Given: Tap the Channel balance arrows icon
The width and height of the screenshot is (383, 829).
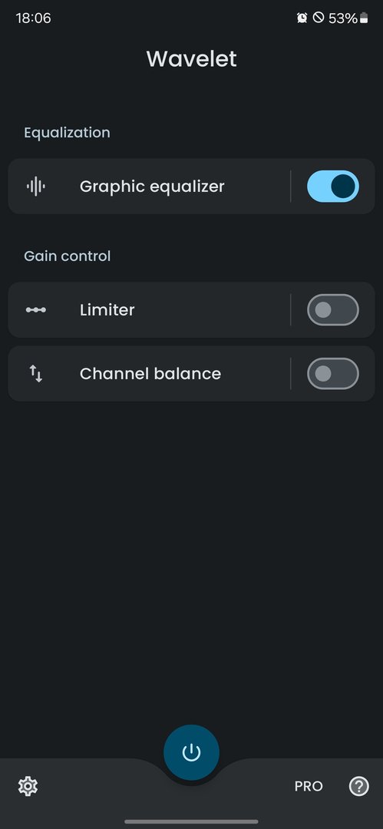Looking at the screenshot, I should pos(35,374).
